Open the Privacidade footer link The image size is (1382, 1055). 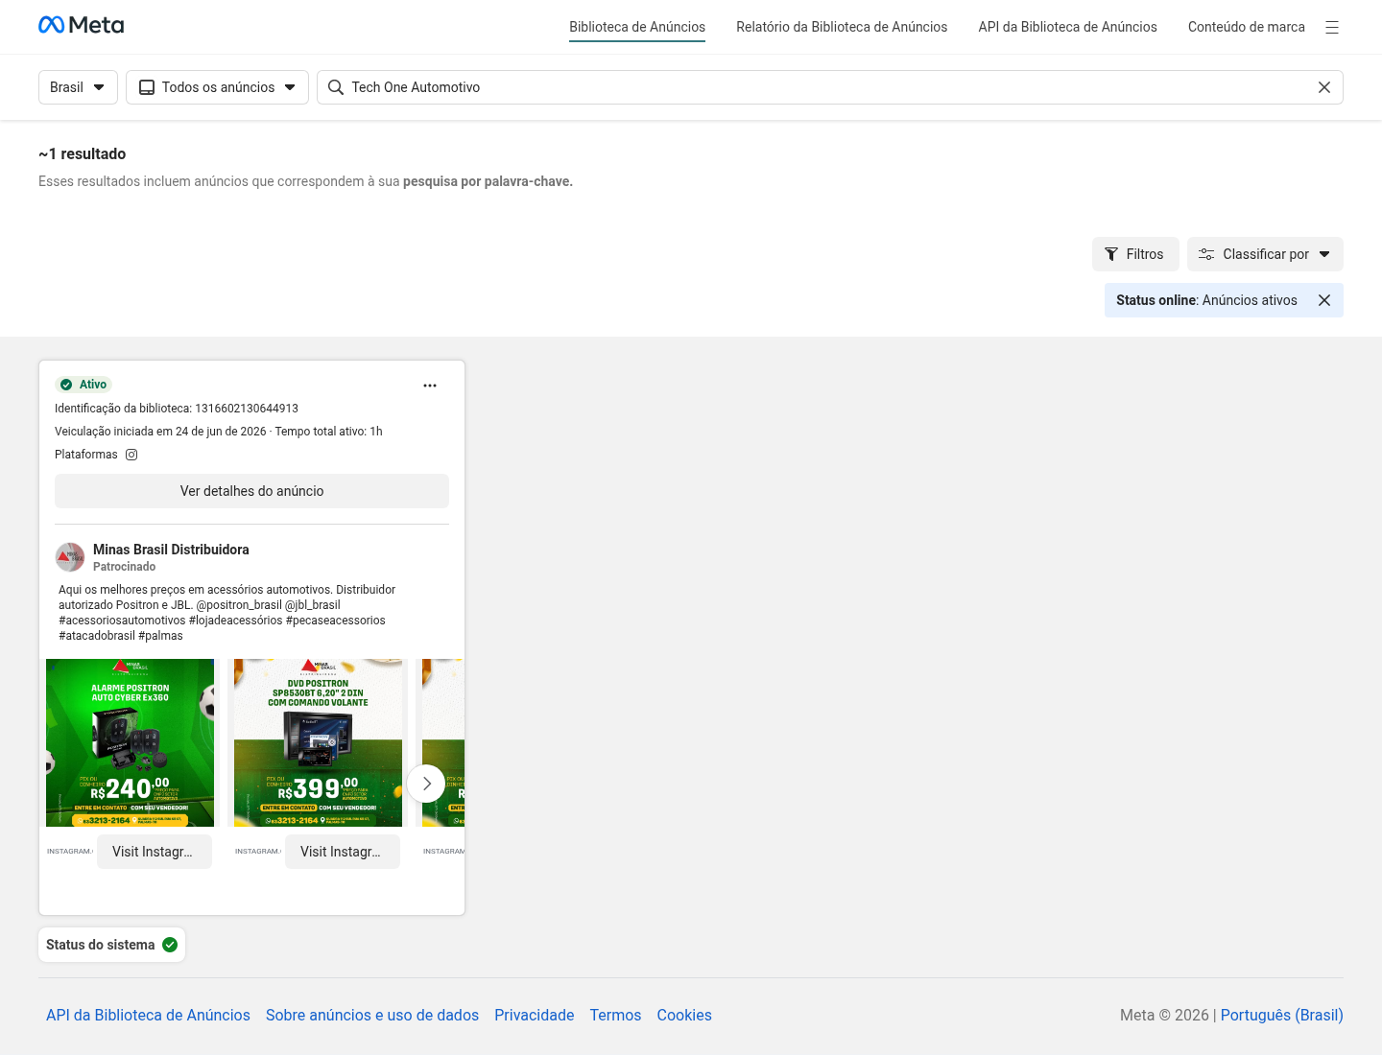point(535,1015)
